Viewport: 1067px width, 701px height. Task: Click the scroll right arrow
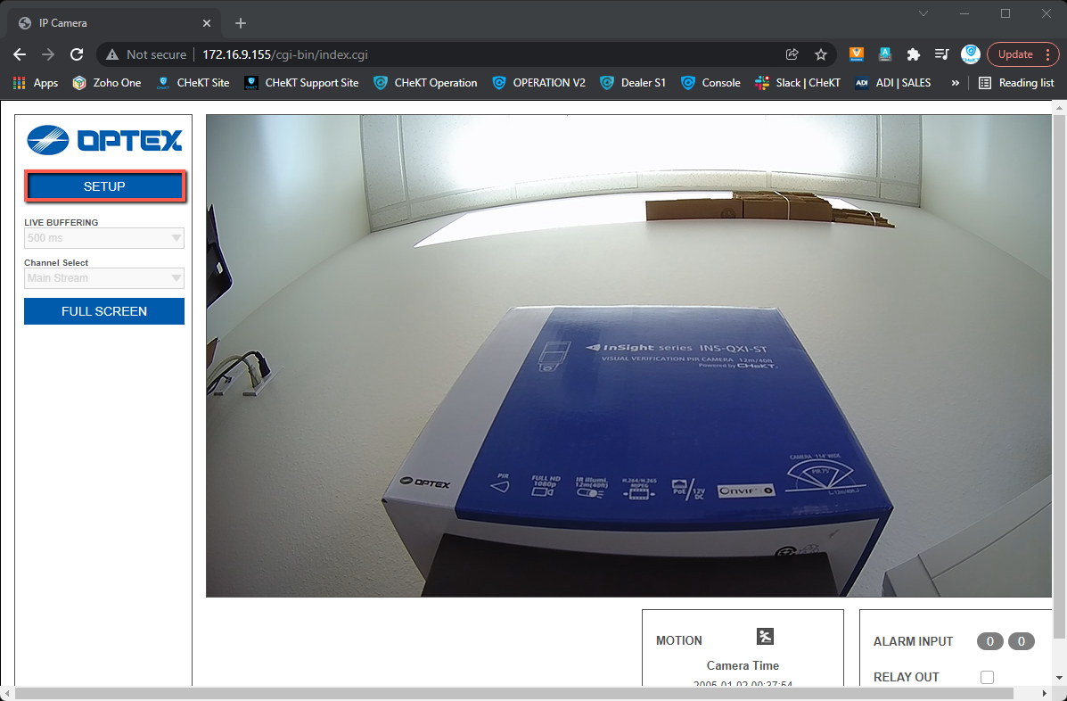pos(1046,694)
